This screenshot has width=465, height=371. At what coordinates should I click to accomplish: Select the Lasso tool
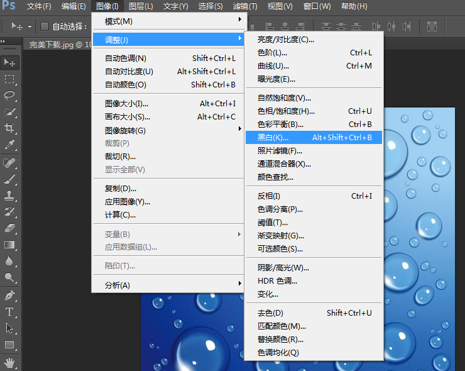coord(9,96)
